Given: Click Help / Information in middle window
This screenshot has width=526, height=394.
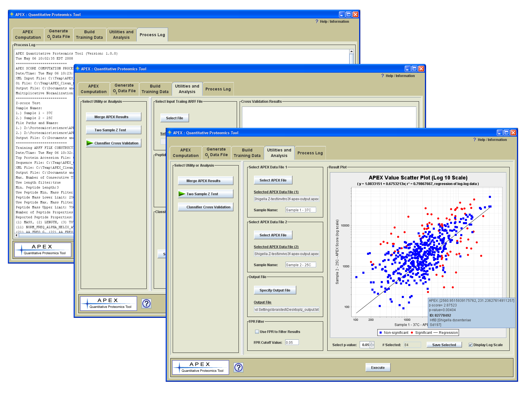Looking at the screenshot, I should pyautogui.click(x=398, y=76).
